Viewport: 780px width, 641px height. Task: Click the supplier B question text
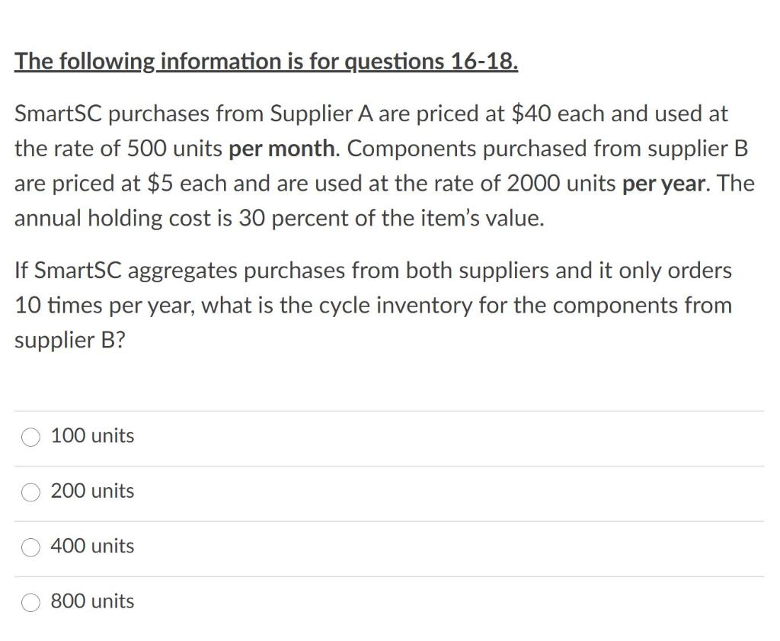(x=373, y=305)
